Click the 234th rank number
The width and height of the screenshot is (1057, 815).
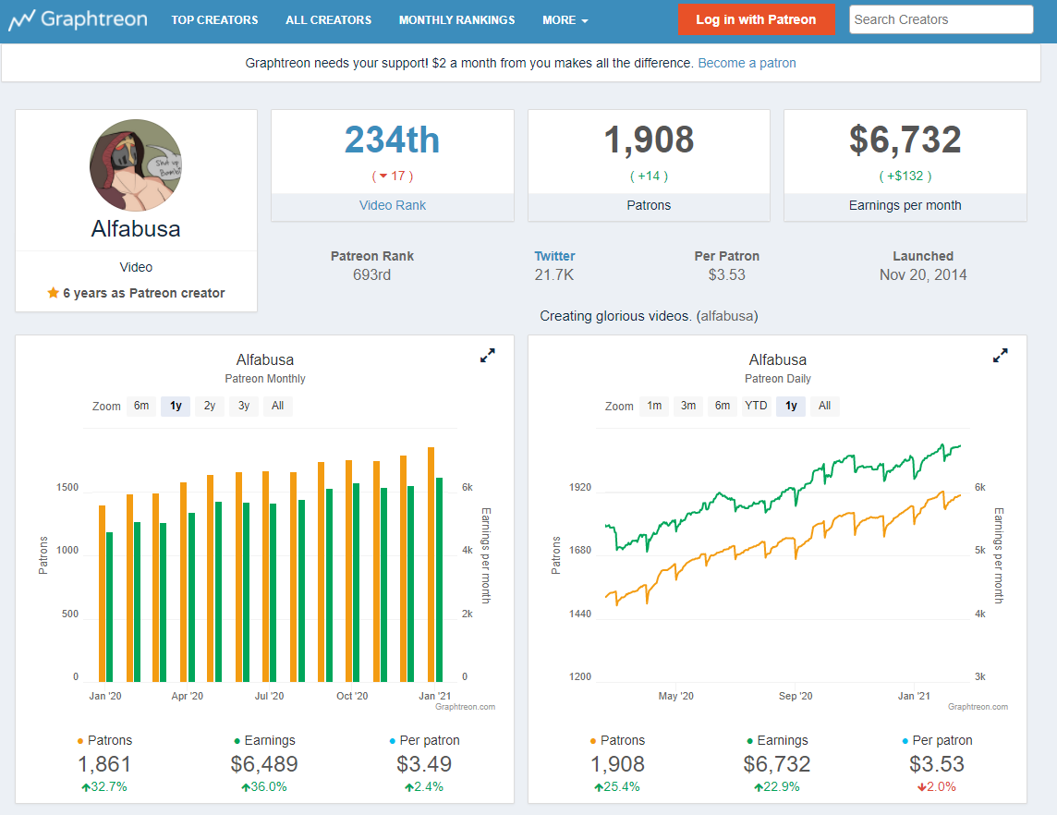[393, 140]
